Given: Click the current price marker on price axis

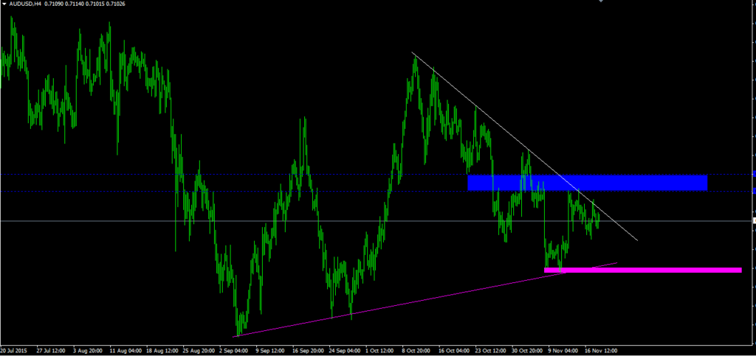Looking at the screenshot, I should (x=753, y=220).
